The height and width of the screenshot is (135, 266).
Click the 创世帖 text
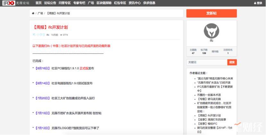97,113
